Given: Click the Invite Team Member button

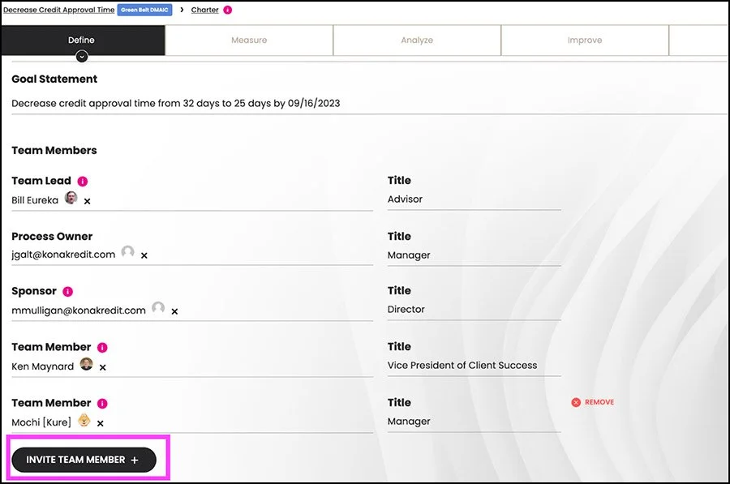Looking at the screenshot, I should (x=84, y=460).
